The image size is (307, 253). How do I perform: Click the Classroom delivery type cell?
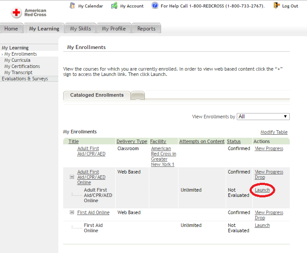tap(128, 148)
